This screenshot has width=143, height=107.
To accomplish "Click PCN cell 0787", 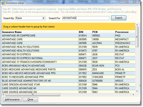I will (x=103, y=51).
